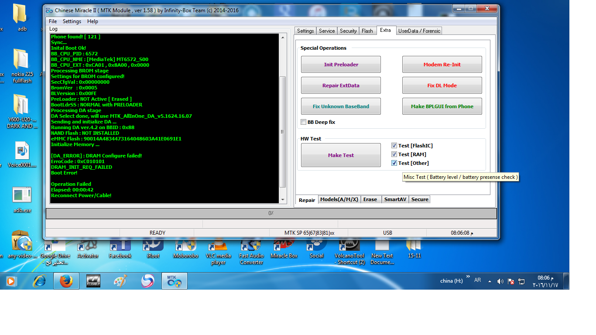The height and width of the screenshot is (335, 596).
Task: Uncheck the Test [Other] option
Action: (394, 163)
